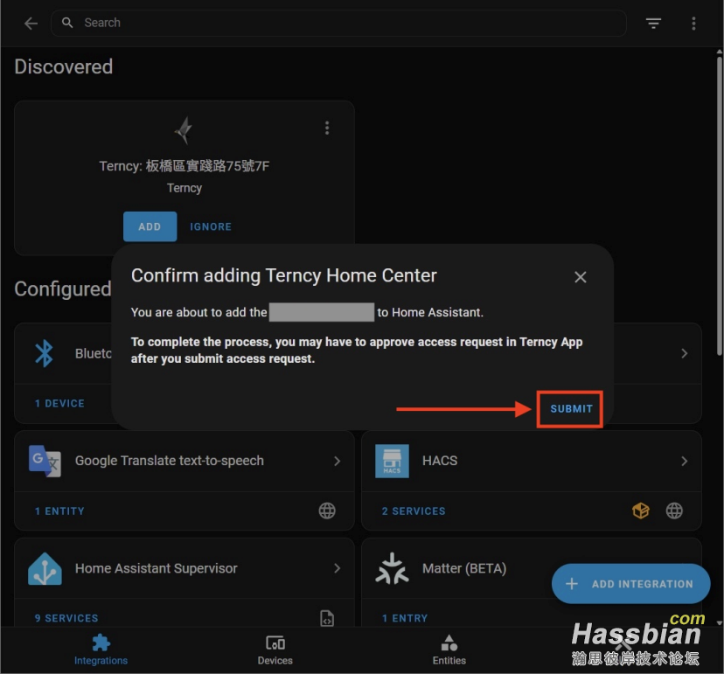Click the globe icon on Google Translate card
Screen dimensions: 724x674
click(327, 511)
